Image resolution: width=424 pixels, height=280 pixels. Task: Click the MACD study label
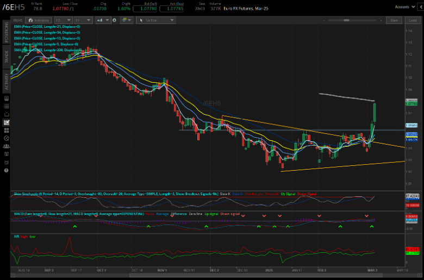click(79, 214)
